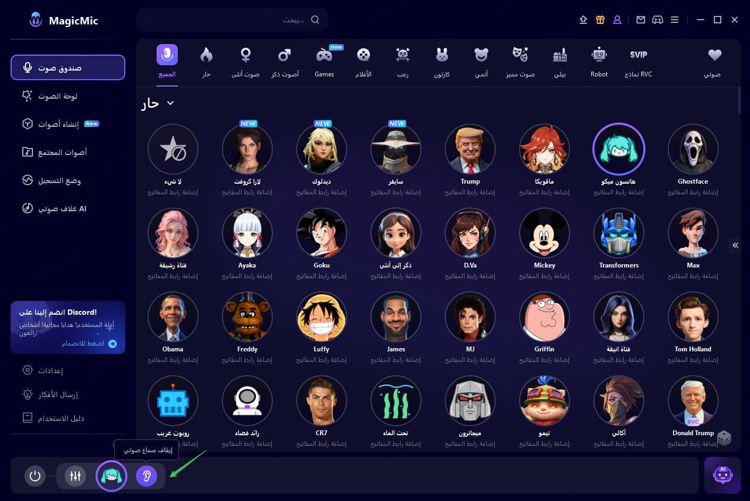The height and width of the screenshot is (501, 750).
Task: Open دليل الاستخدام user guide entry
Action: coord(53,418)
